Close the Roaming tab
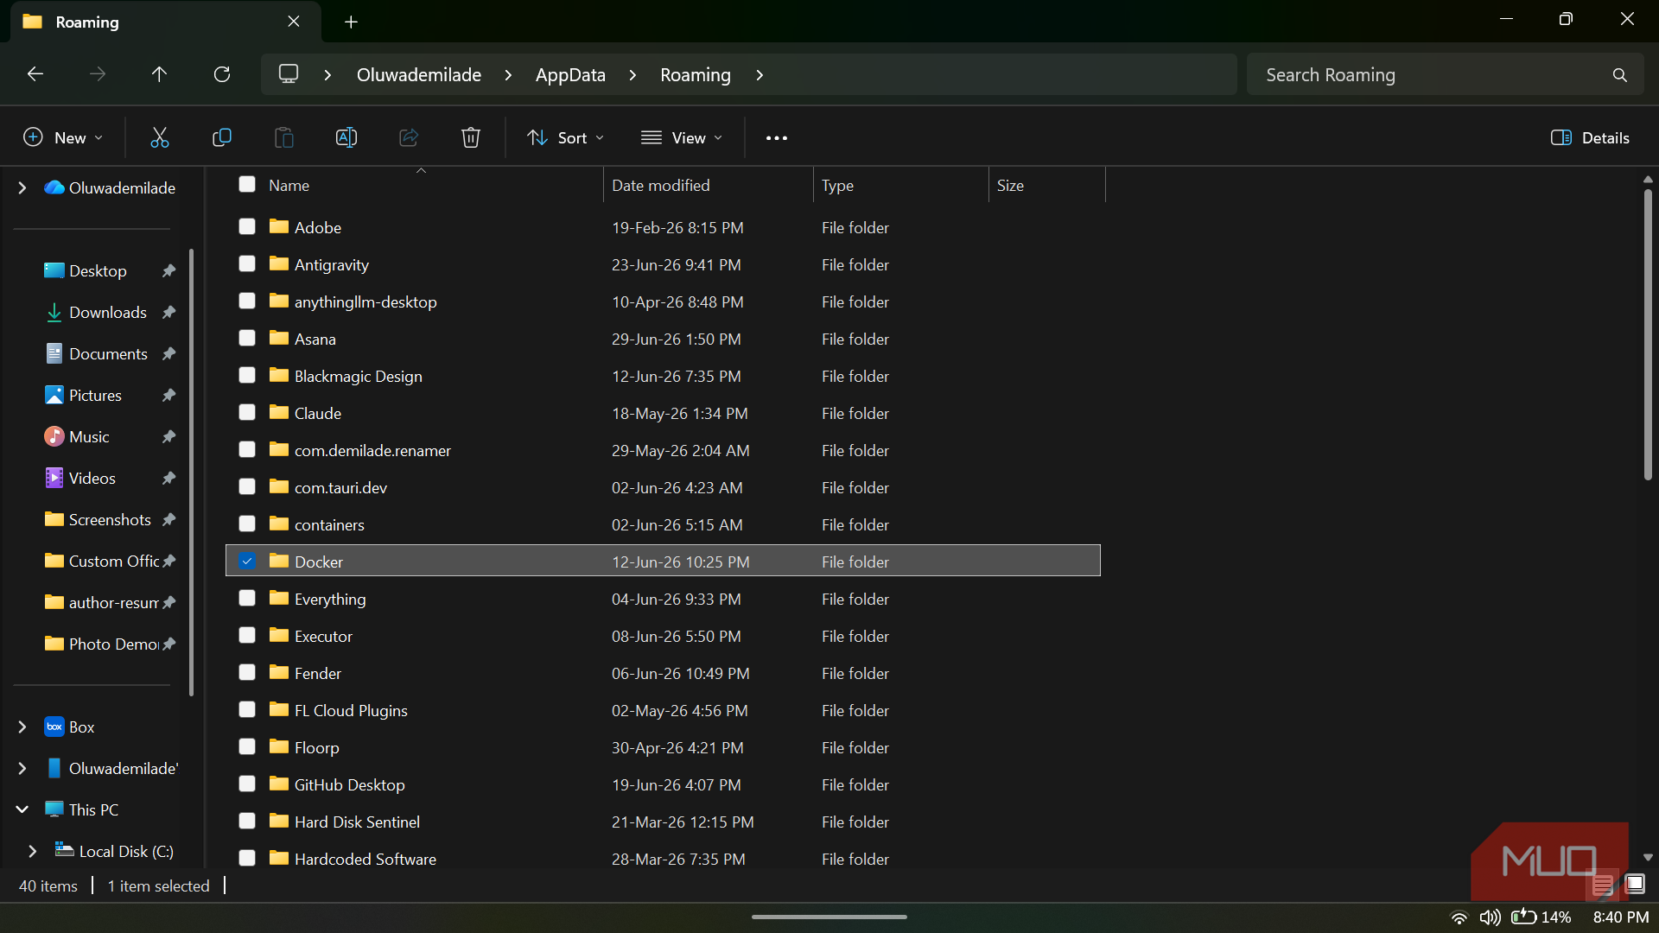Screen dimensions: 1659x933 [294, 22]
